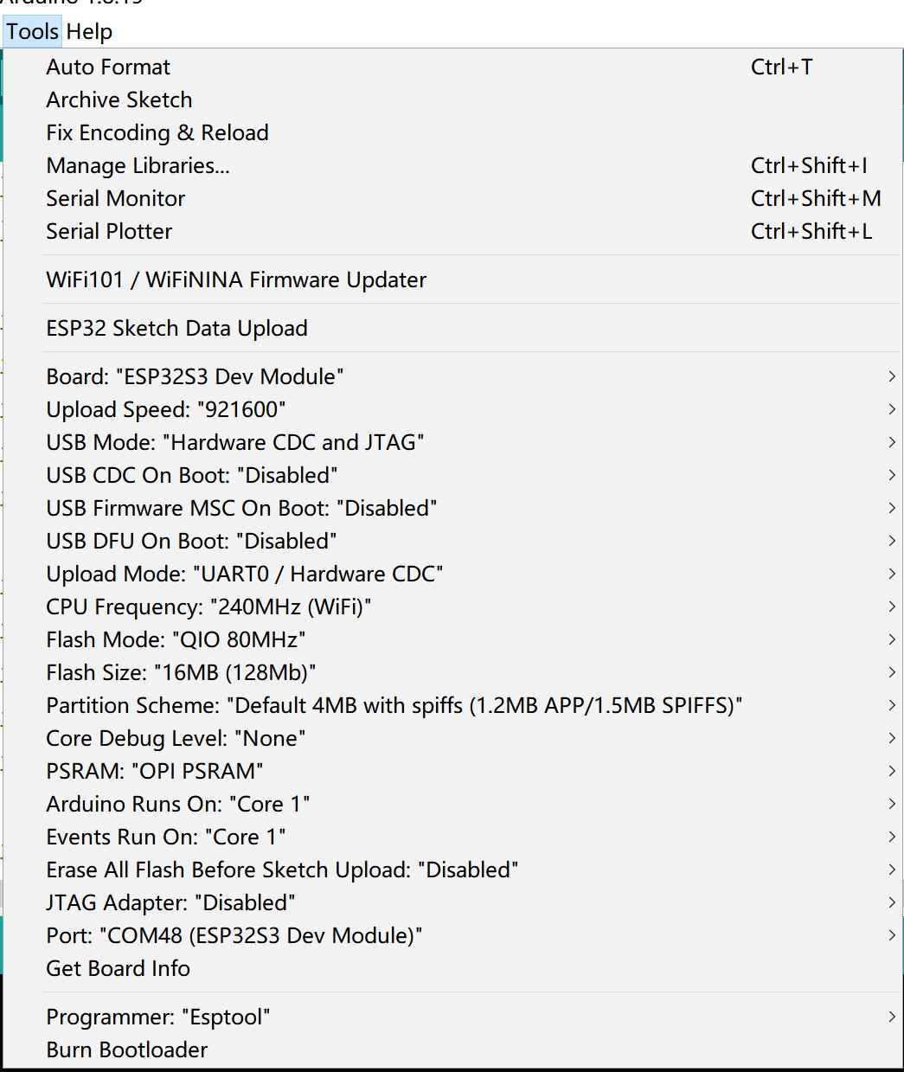Click Get Board Info
This screenshot has height=1072, width=904.
coord(452,968)
